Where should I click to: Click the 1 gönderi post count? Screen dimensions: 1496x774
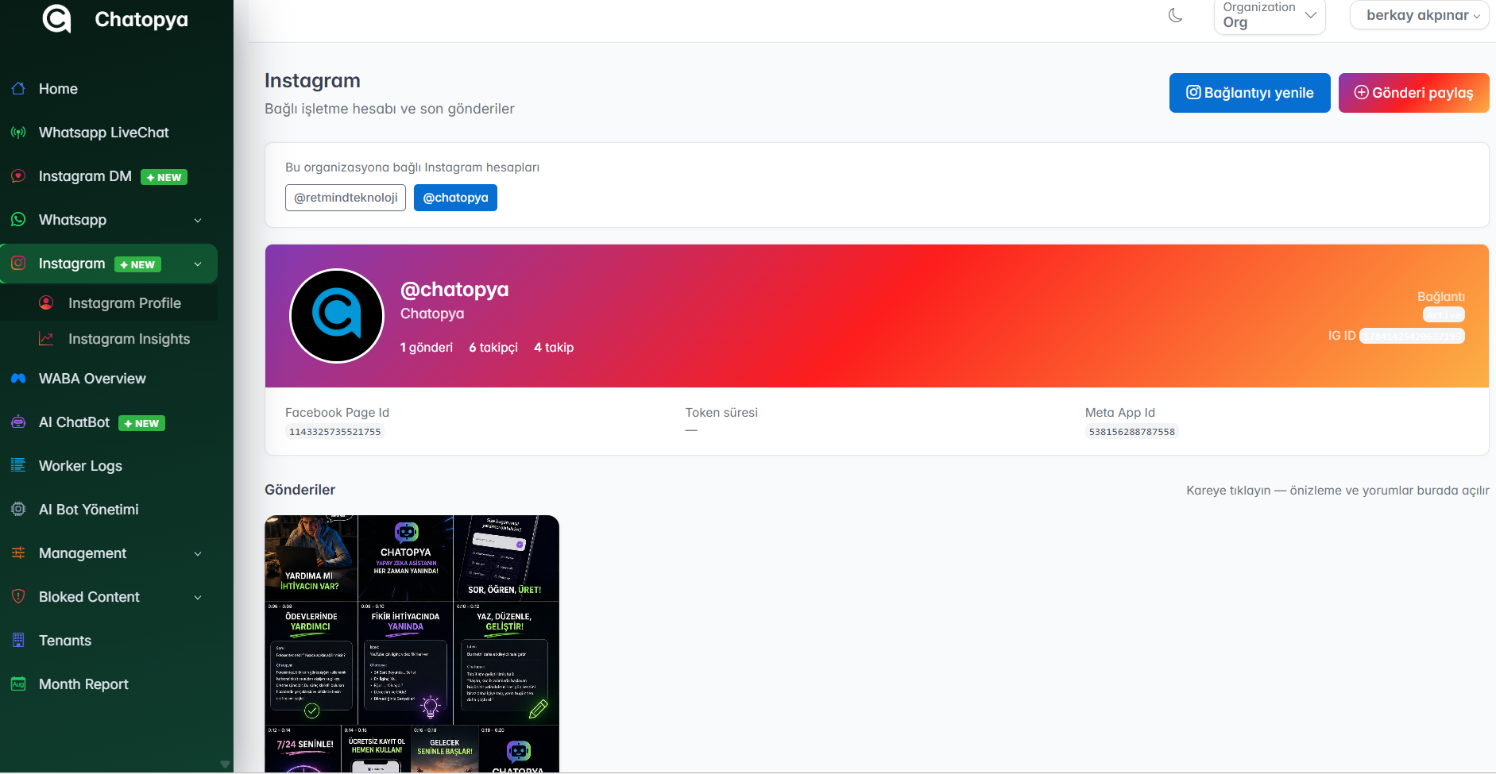pyautogui.click(x=427, y=347)
